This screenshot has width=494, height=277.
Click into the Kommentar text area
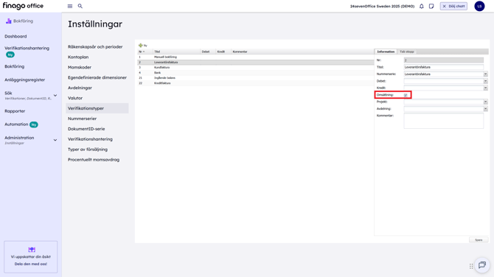click(x=444, y=121)
